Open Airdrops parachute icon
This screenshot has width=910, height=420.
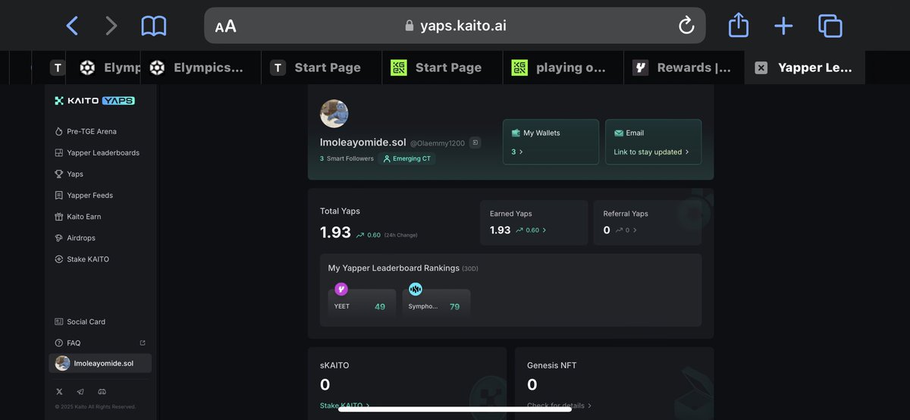pos(59,237)
